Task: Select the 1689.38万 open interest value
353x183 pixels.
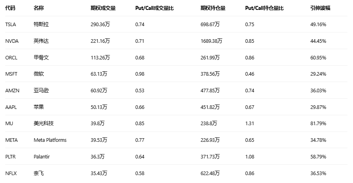Action: pos(212,41)
